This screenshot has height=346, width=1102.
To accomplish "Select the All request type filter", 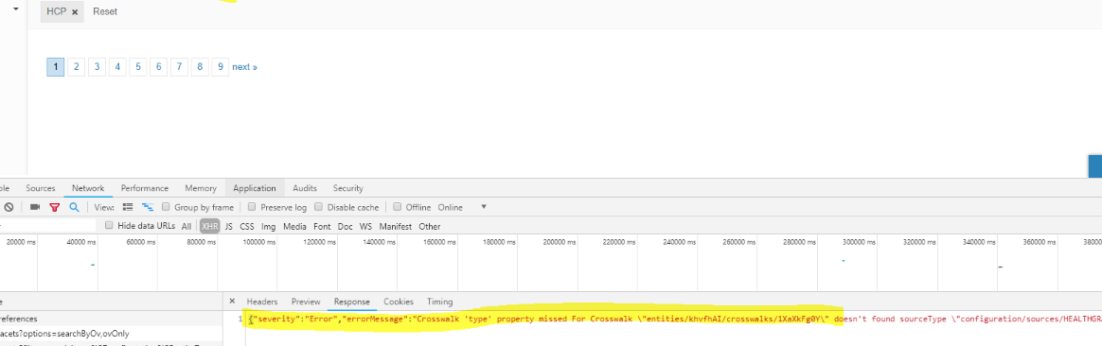I will tap(187, 226).
